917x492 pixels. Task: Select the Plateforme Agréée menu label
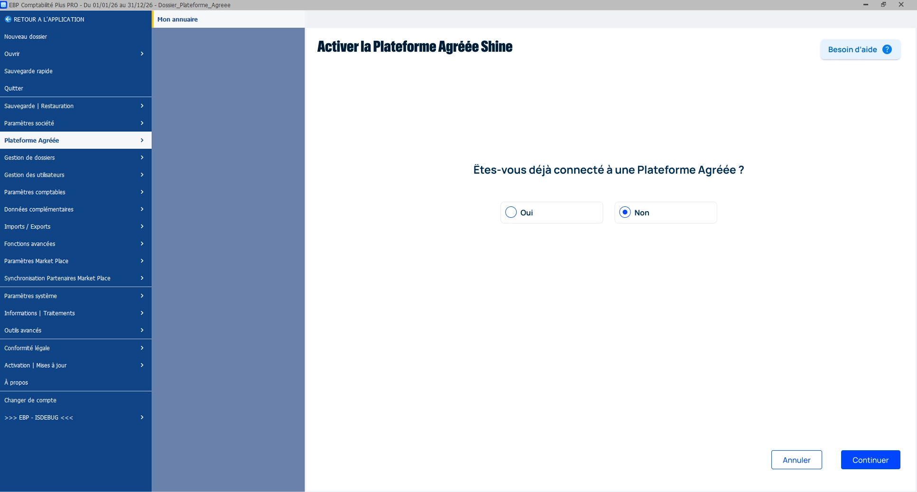coord(32,140)
